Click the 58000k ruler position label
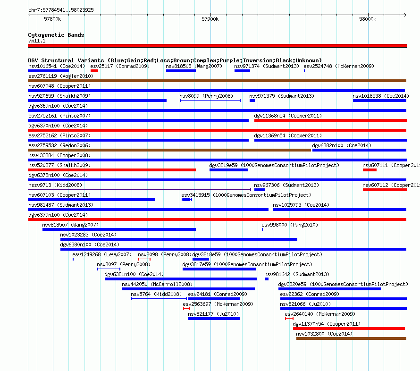Viewport: 420px width, 371px height. 368,19
